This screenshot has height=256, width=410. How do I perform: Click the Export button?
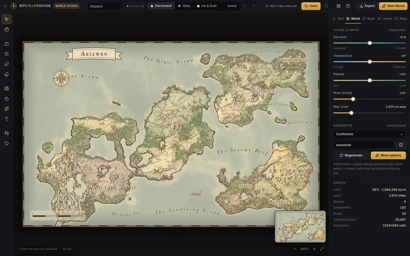367,6
